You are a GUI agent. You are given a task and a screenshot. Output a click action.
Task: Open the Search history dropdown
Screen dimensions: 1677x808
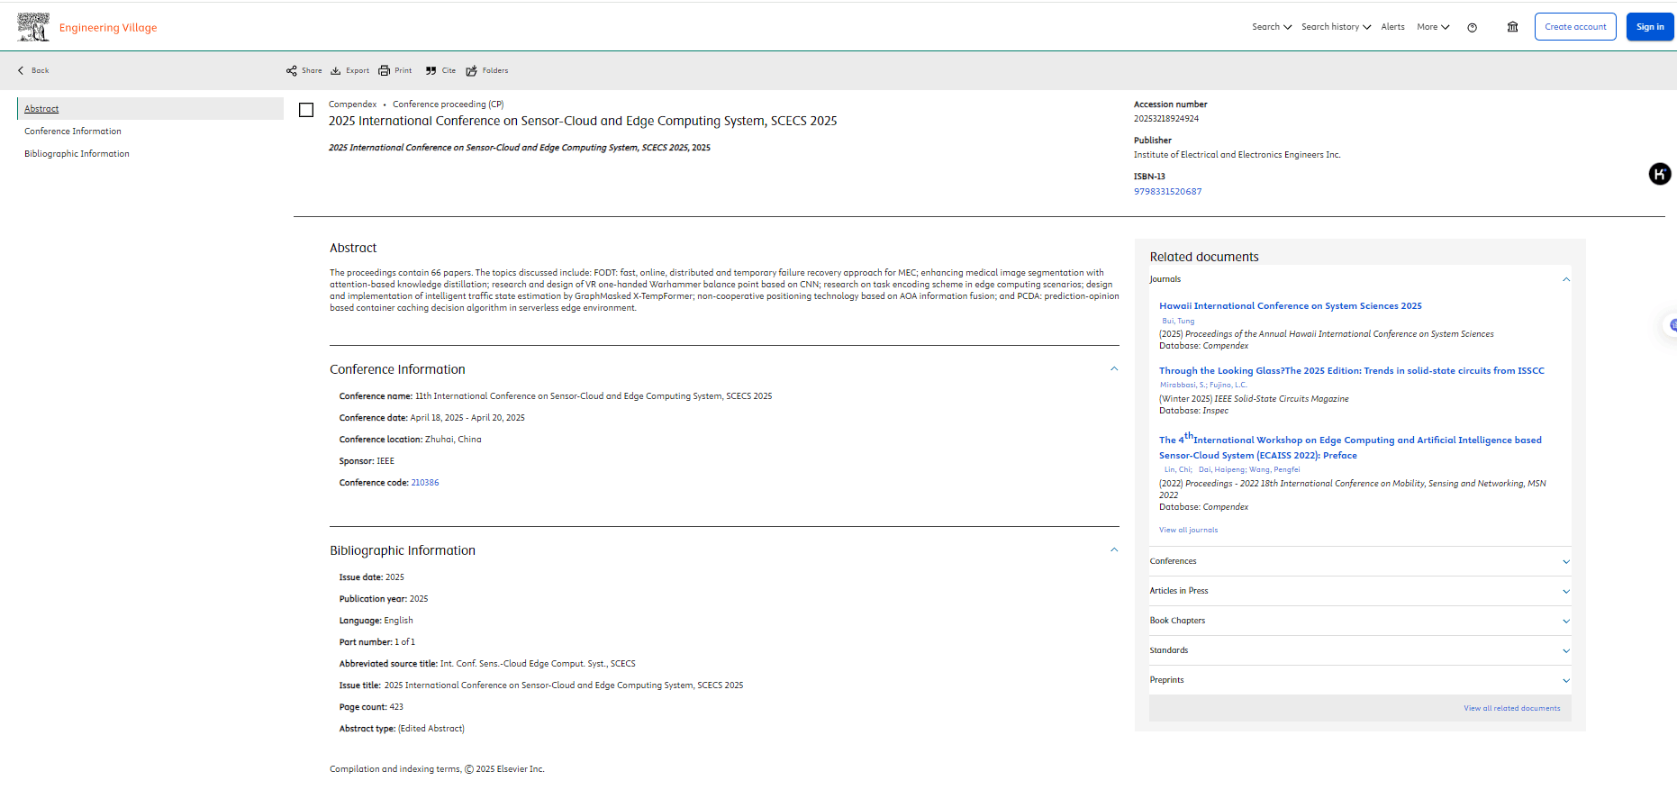point(1336,27)
